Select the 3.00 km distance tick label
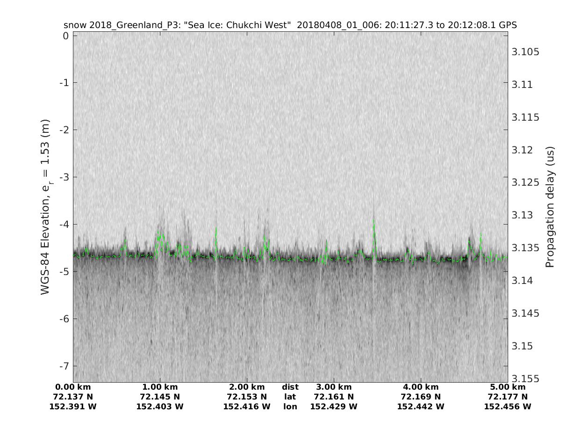This screenshot has width=561, height=421. (x=334, y=387)
